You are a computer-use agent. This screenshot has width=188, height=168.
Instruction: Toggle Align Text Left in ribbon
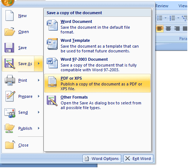point(160,29)
